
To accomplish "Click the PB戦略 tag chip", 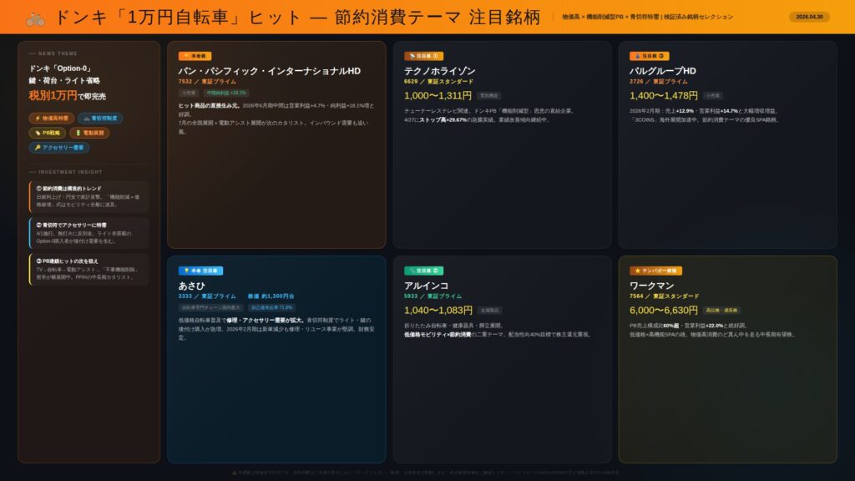I will click(x=47, y=133).
